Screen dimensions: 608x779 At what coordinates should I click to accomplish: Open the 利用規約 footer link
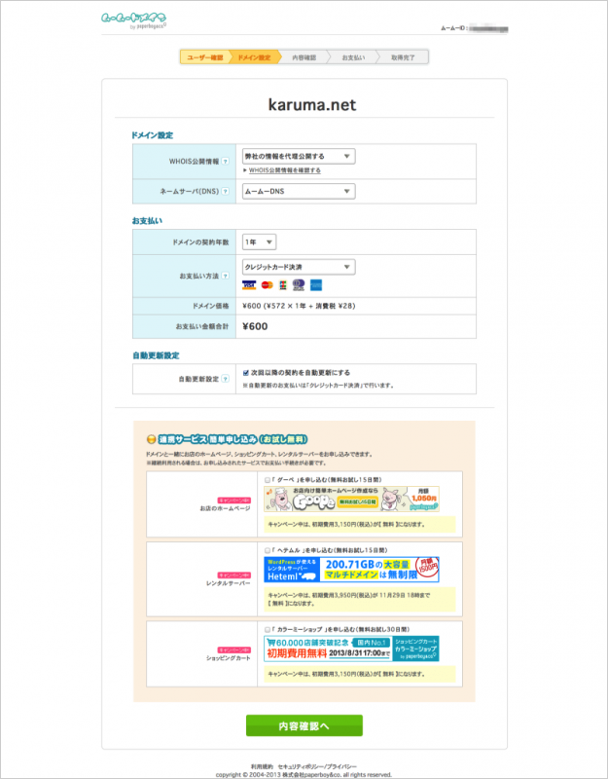click(x=263, y=766)
